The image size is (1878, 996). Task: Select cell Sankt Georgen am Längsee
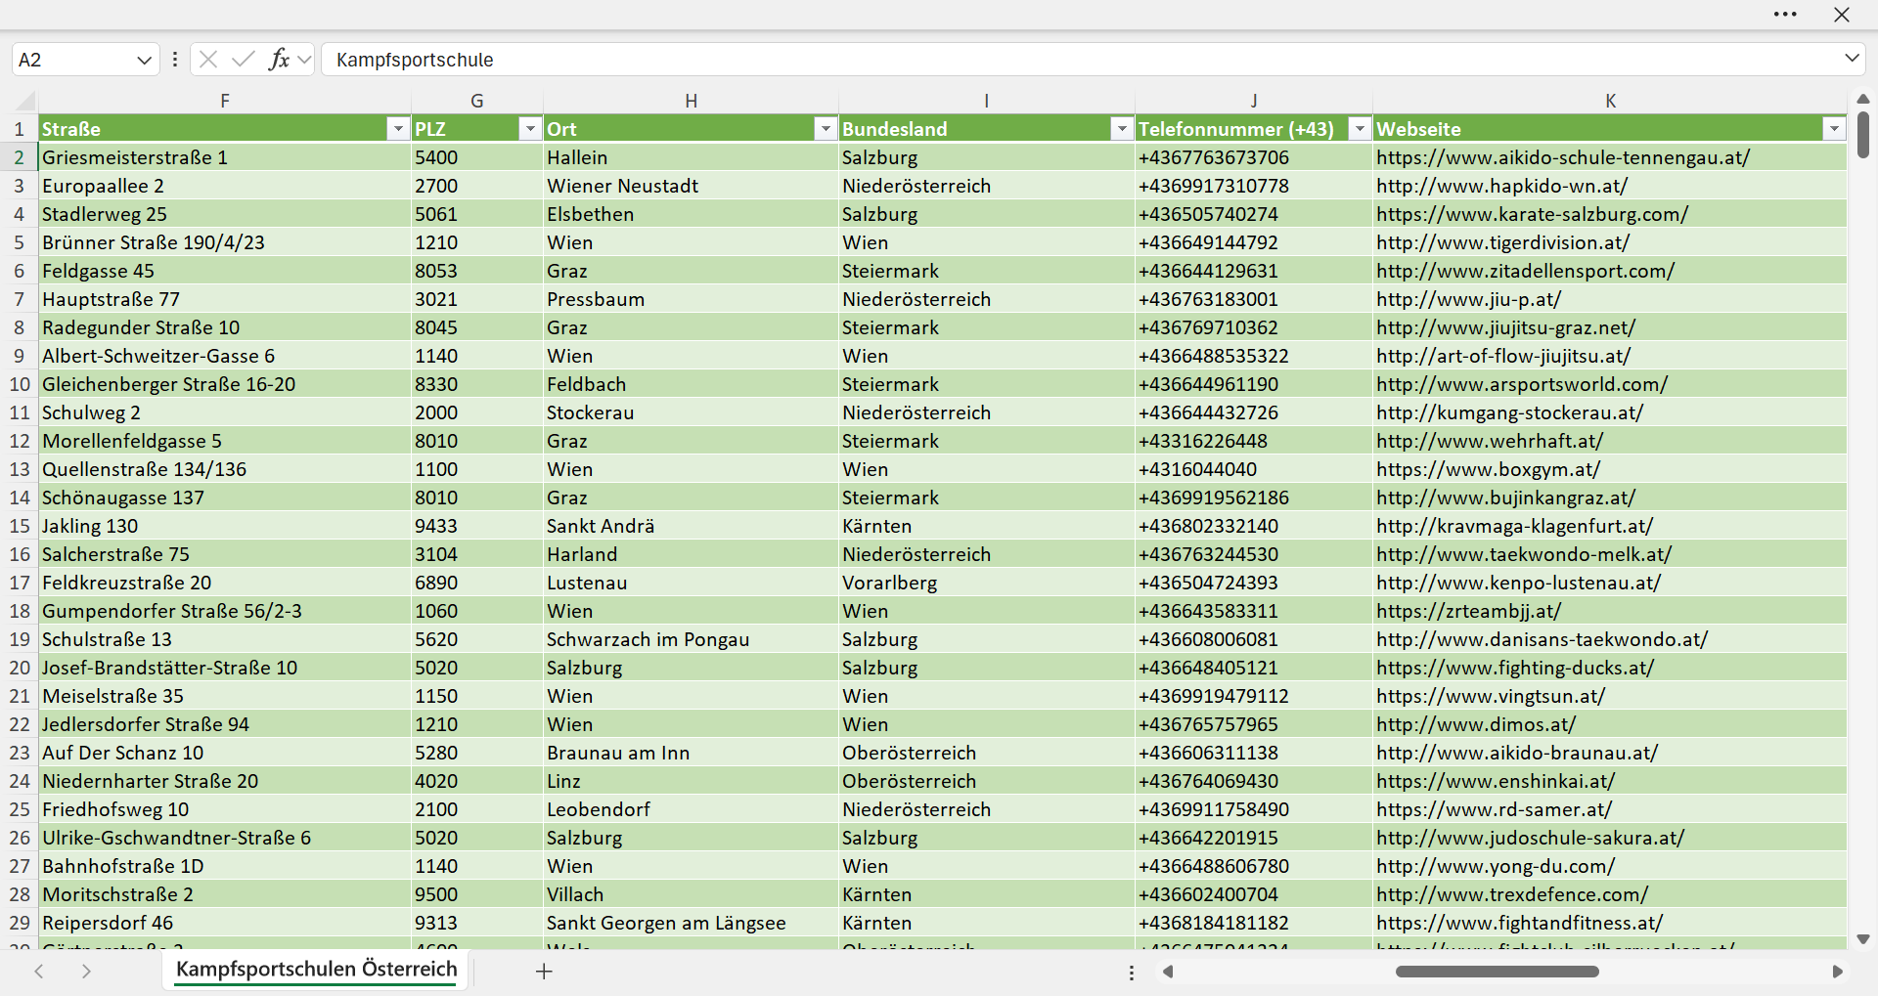click(x=691, y=923)
